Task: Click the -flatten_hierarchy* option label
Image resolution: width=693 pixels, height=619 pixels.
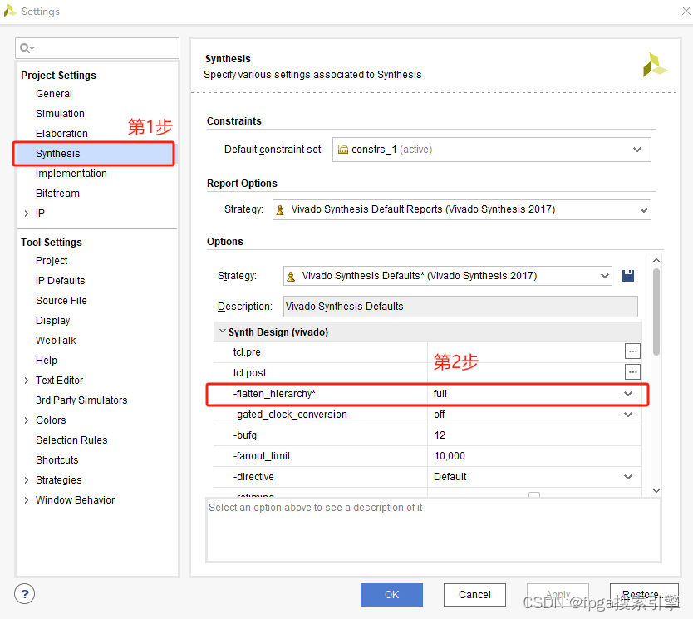Action: tap(274, 394)
